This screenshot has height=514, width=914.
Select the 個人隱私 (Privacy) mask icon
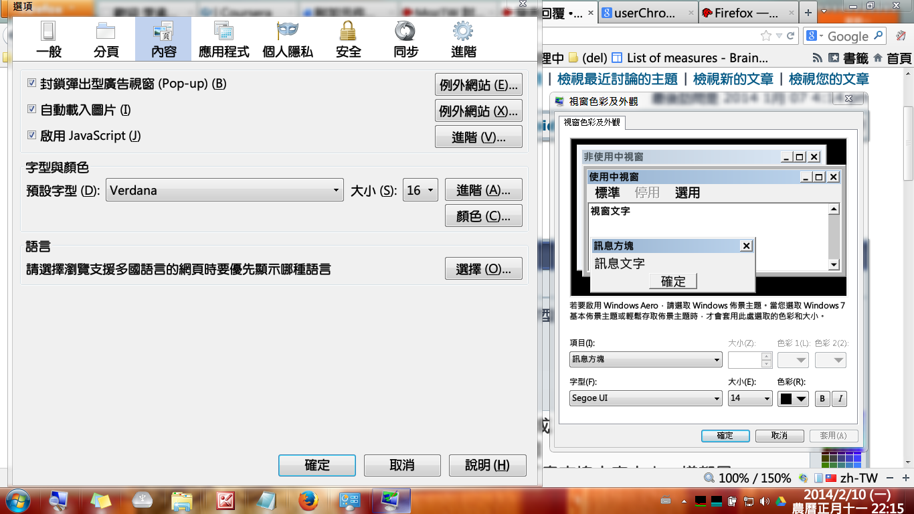(288, 39)
